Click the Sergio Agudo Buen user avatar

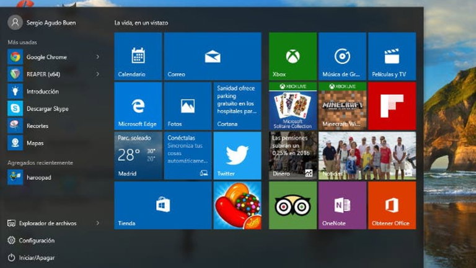[15, 22]
